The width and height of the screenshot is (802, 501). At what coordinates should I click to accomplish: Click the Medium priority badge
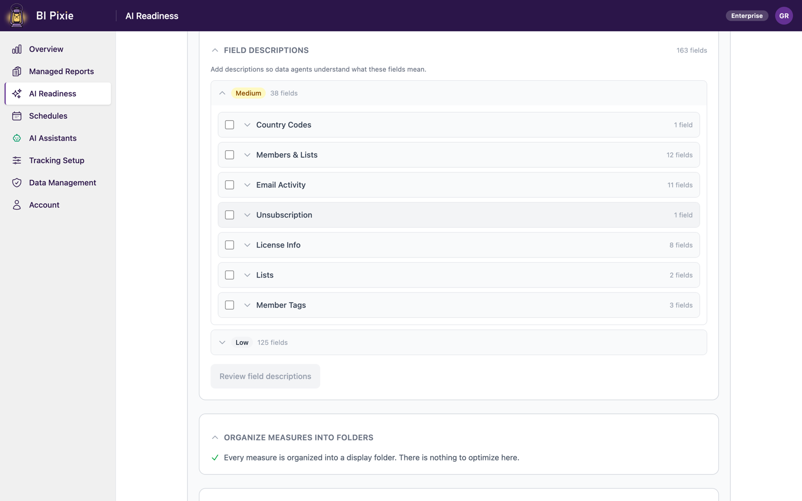248,93
